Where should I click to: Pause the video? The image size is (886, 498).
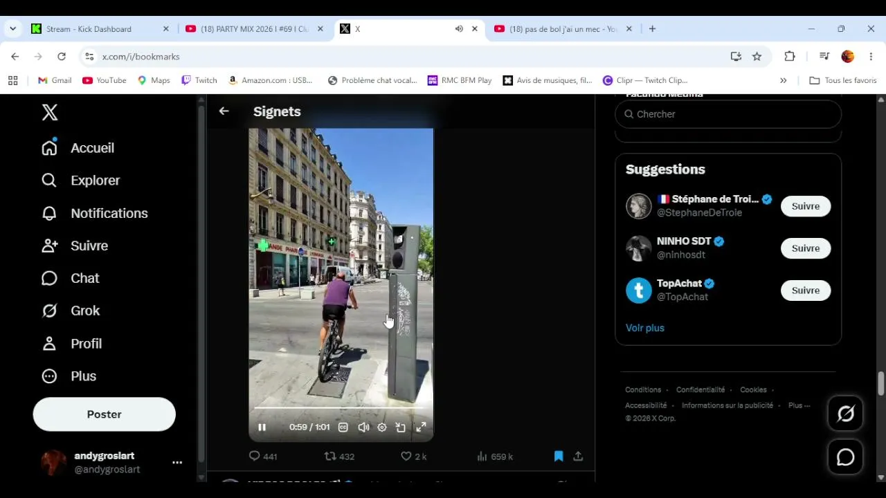[262, 427]
